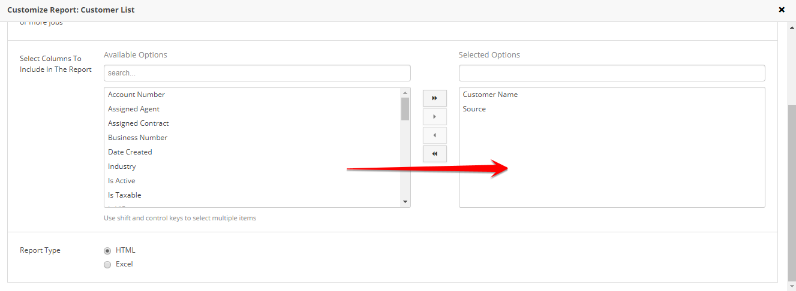This screenshot has width=796, height=291.
Task: Select Date Created column option
Action: (x=253, y=152)
